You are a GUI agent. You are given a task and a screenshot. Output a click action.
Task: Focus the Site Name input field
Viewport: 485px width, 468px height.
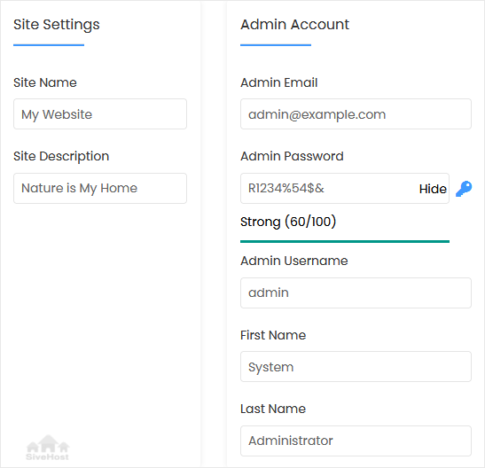point(100,114)
